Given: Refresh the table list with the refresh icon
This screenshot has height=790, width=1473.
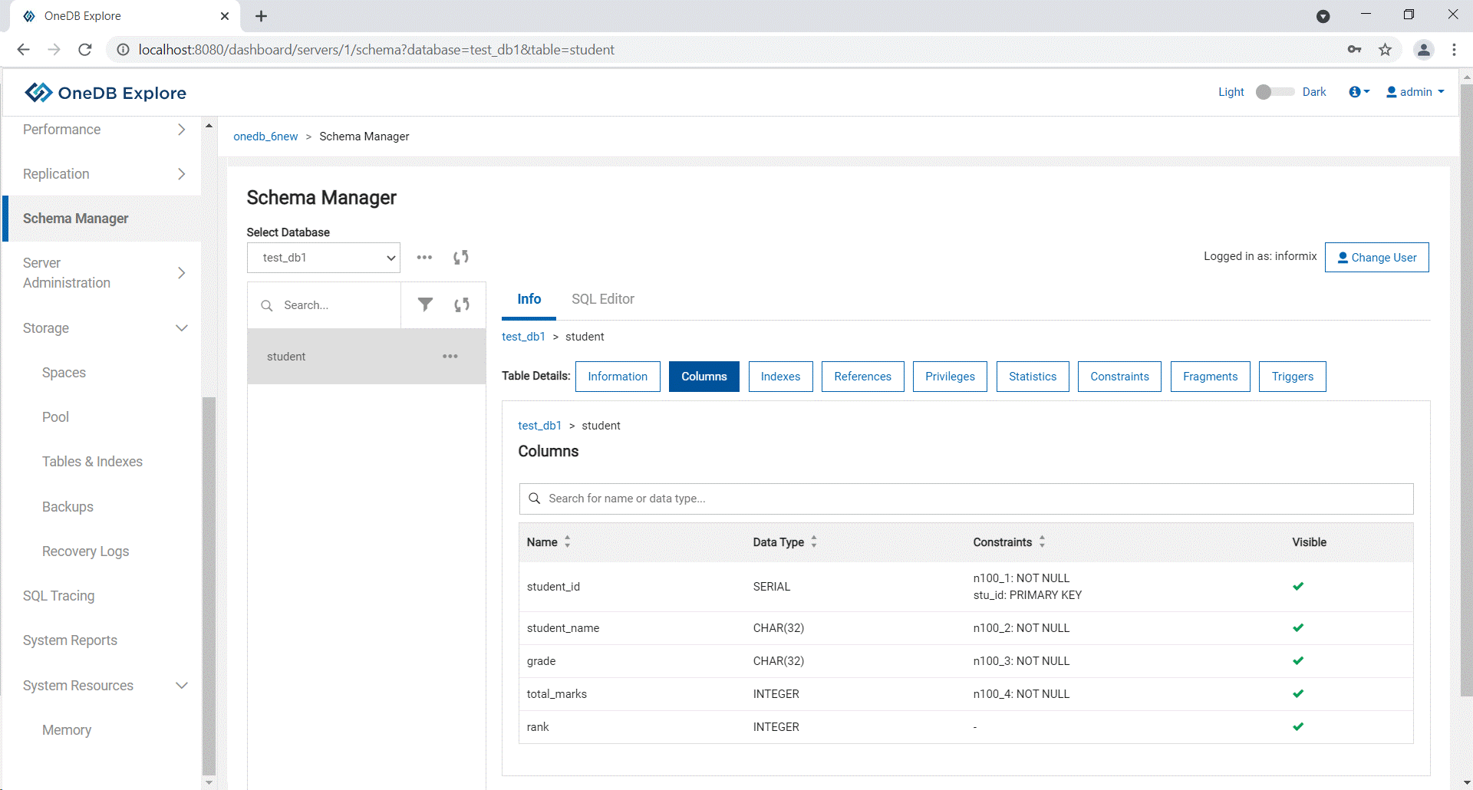Looking at the screenshot, I should pos(461,304).
